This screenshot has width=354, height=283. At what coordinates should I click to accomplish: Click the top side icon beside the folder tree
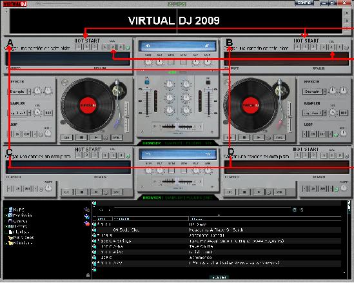tap(86, 210)
